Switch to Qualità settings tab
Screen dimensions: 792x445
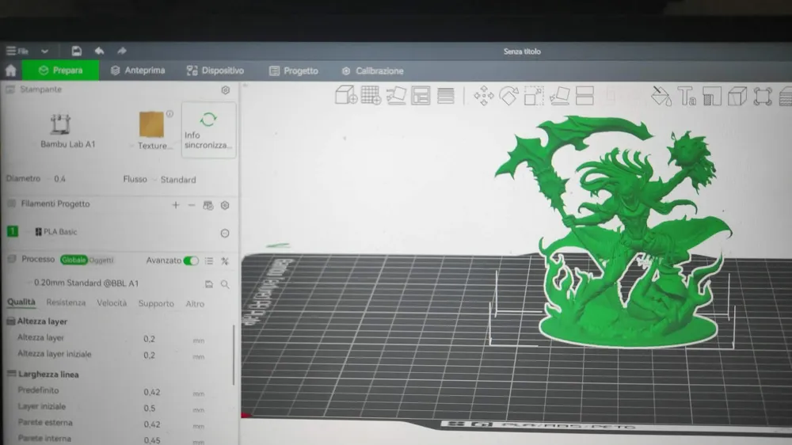(21, 302)
